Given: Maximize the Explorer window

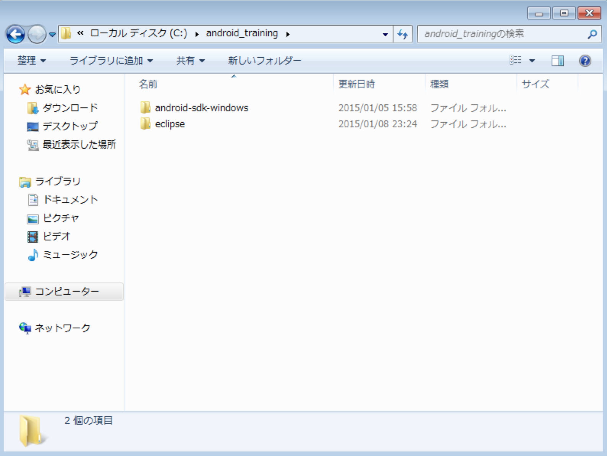Looking at the screenshot, I should coord(564,13).
